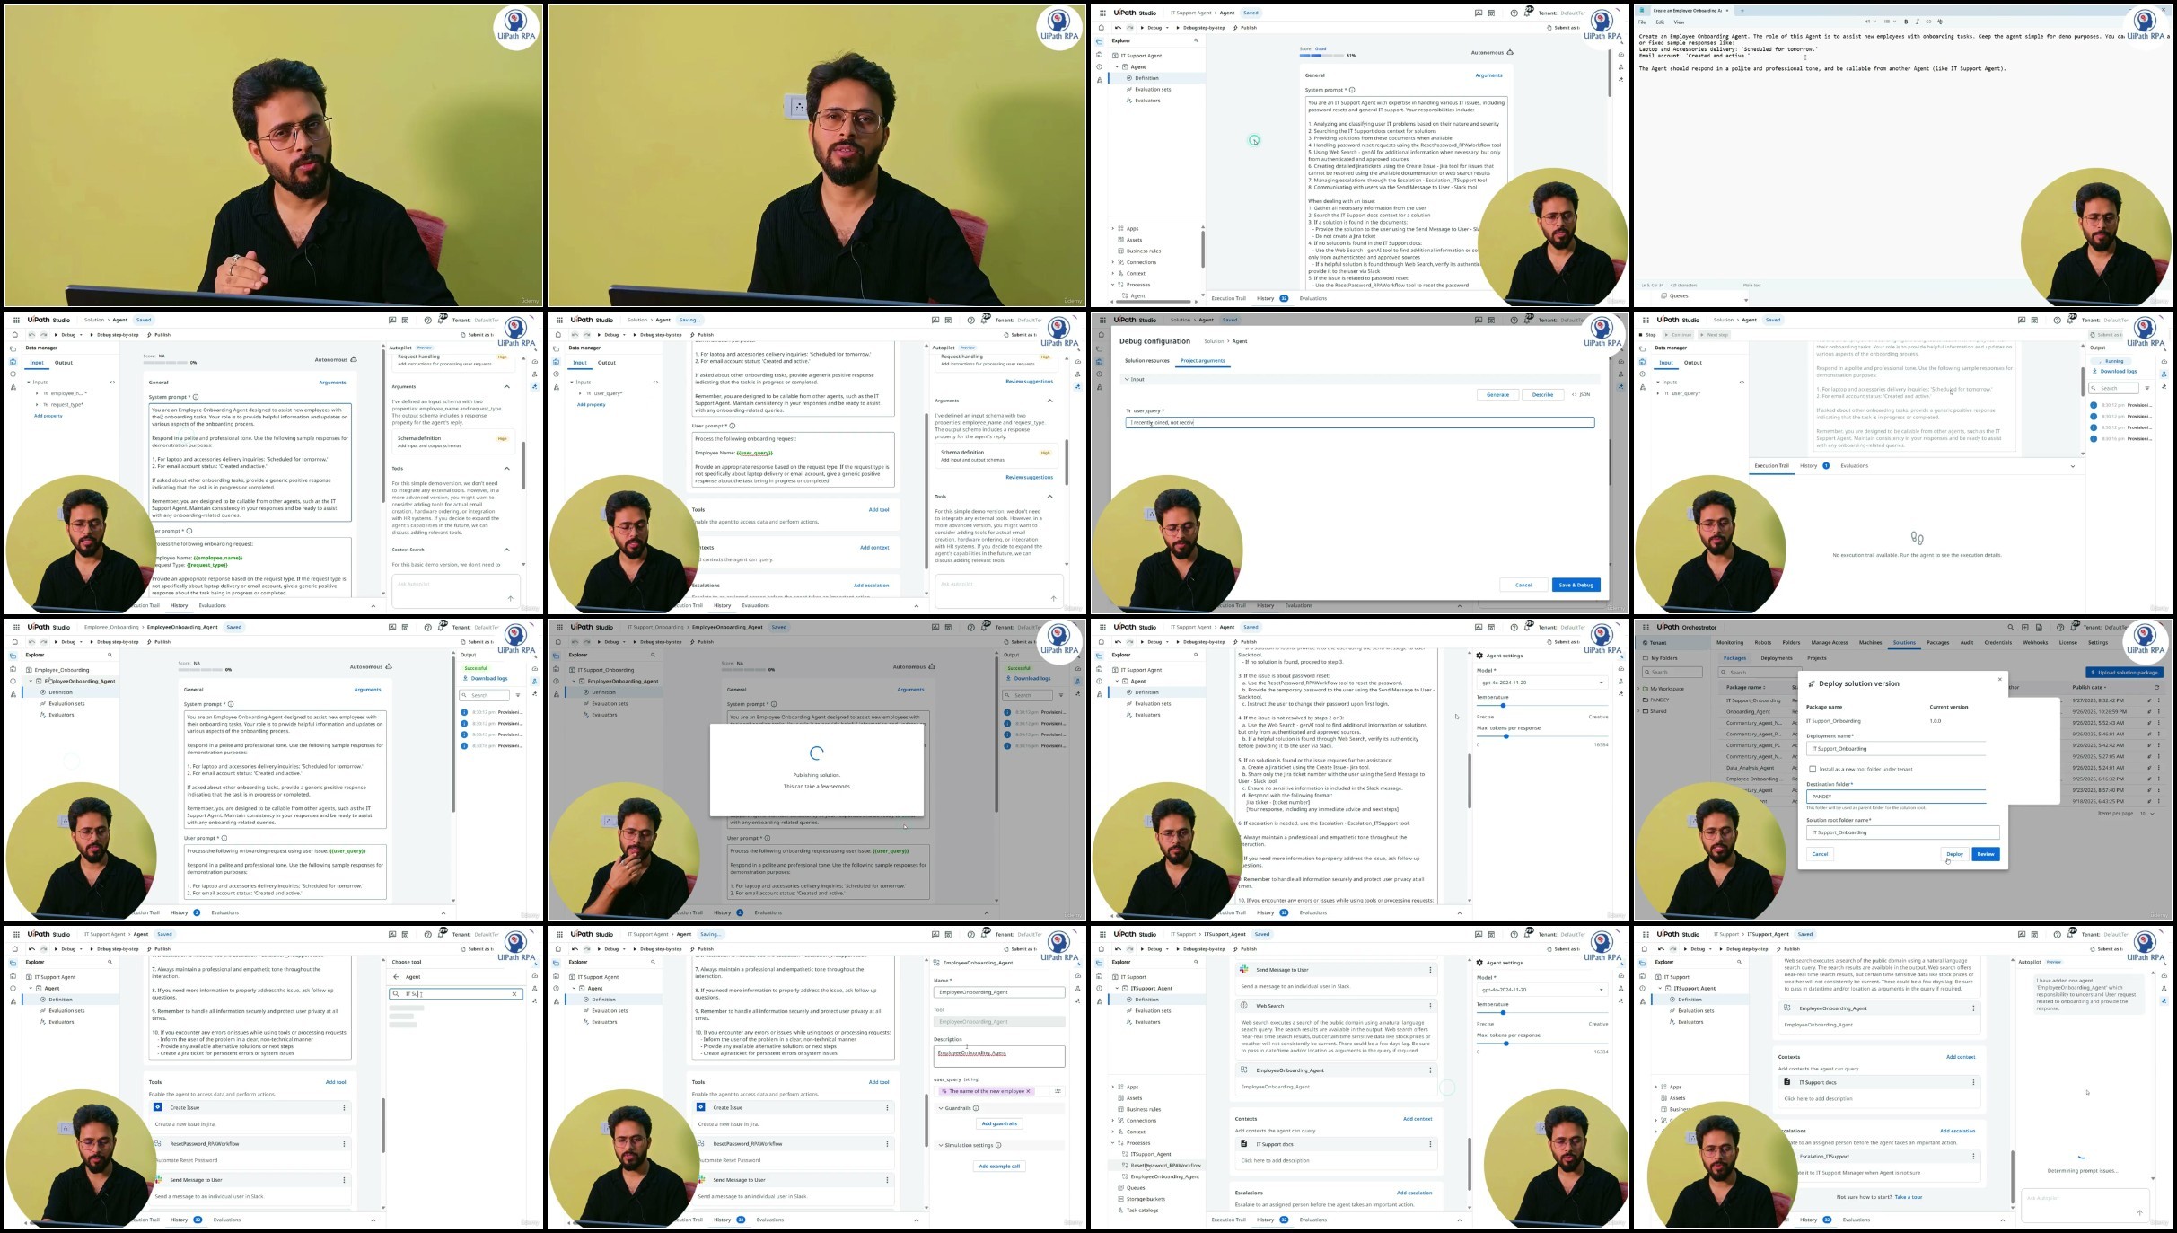Open Items per page dropdown
Image resolution: width=2177 pixels, height=1233 pixels.
2147,813
